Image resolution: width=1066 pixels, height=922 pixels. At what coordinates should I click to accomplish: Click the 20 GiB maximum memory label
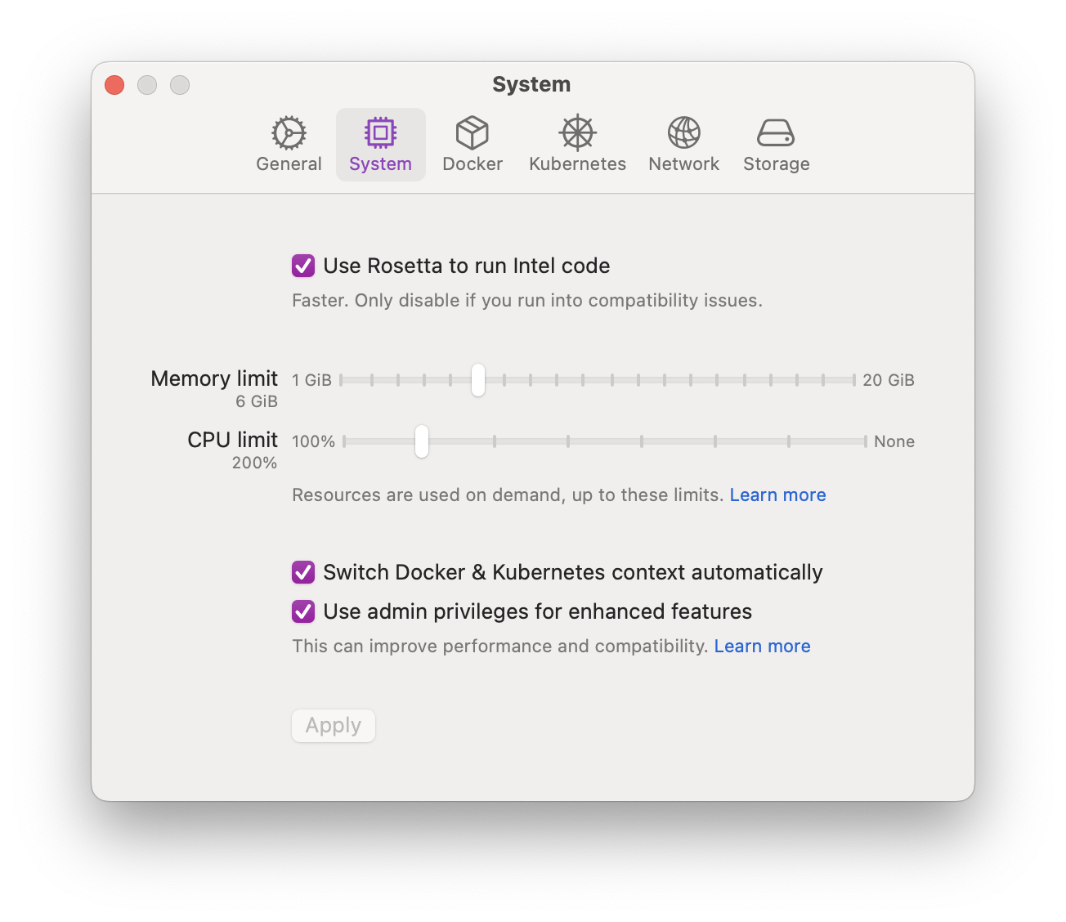click(889, 380)
